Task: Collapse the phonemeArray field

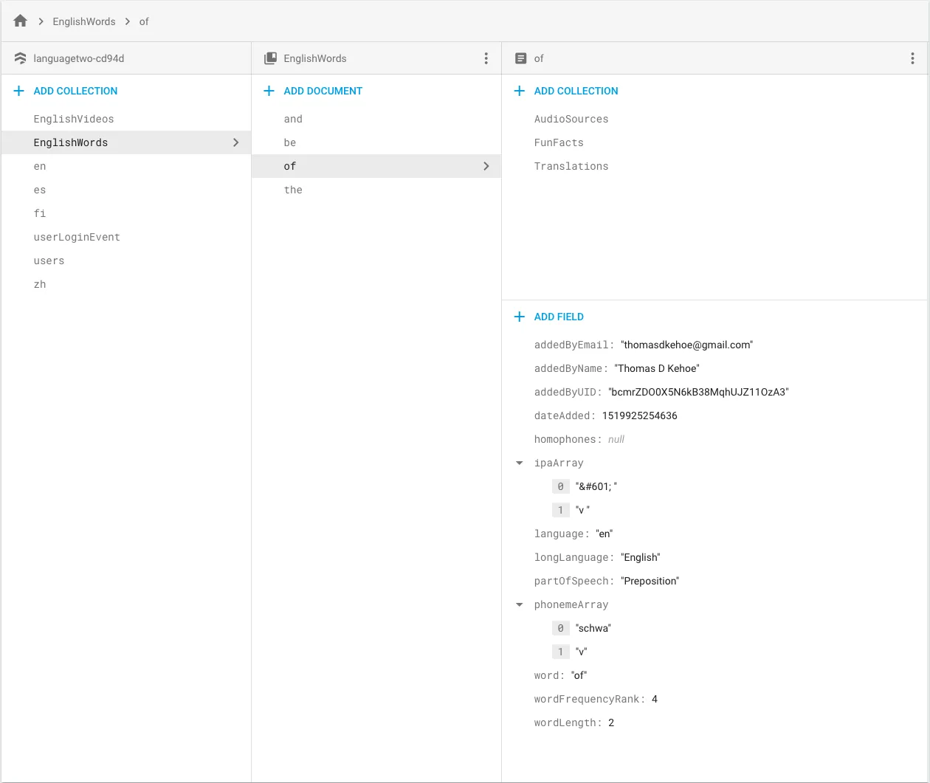Action: click(x=520, y=605)
